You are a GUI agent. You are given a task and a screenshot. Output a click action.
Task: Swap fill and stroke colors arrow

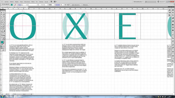pyautogui.click(x=5, y=41)
